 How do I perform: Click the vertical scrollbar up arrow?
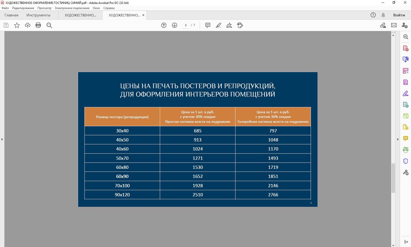coord(393,35)
